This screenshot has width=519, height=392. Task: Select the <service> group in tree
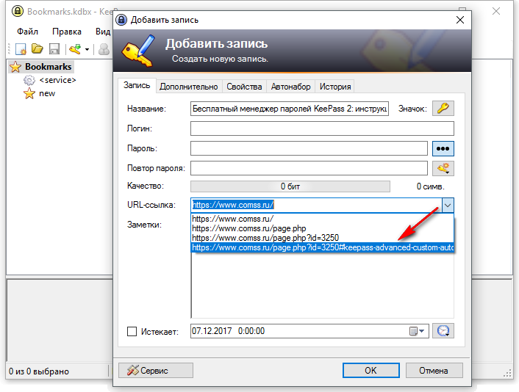pos(57,80)
